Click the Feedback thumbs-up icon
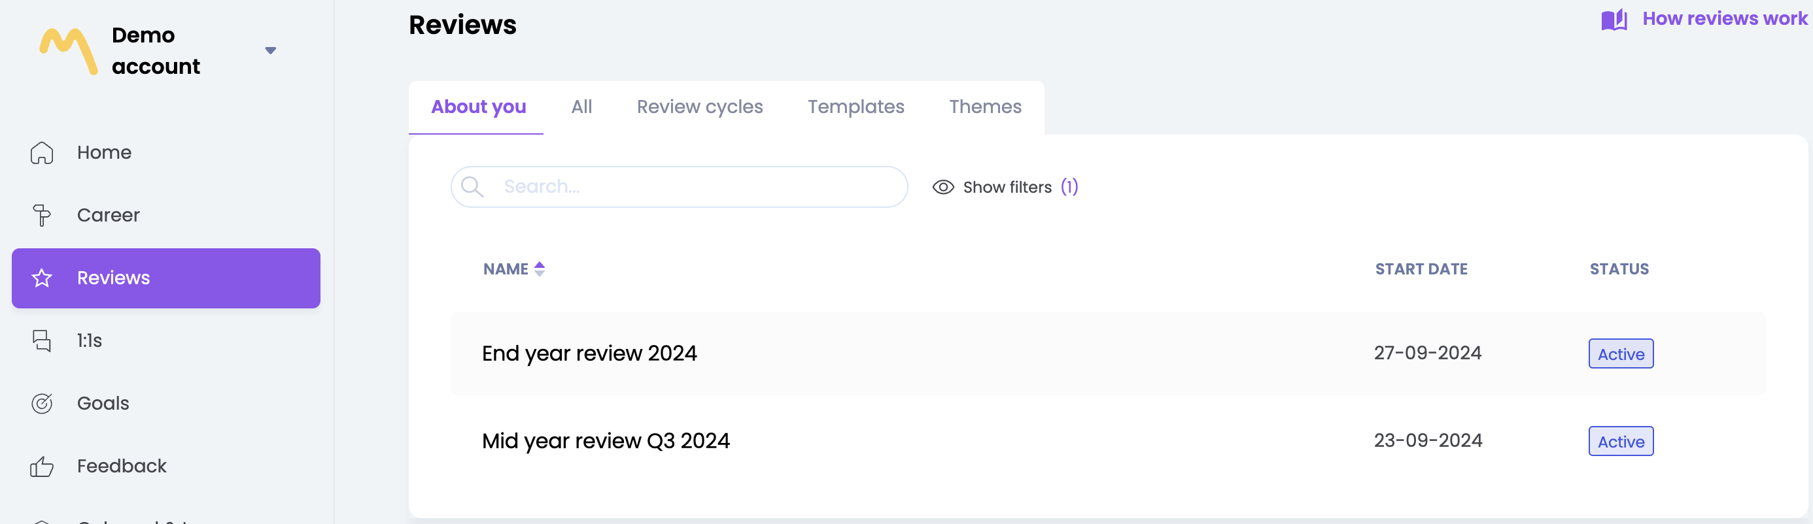This screenshot has width=1813, height=524. tap(41, 467)
